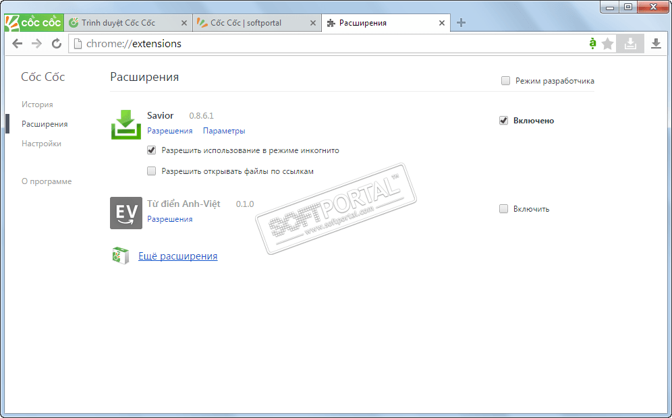Click the extension store box icon
This screenshot has width=672, height=418.
[120, 256]
